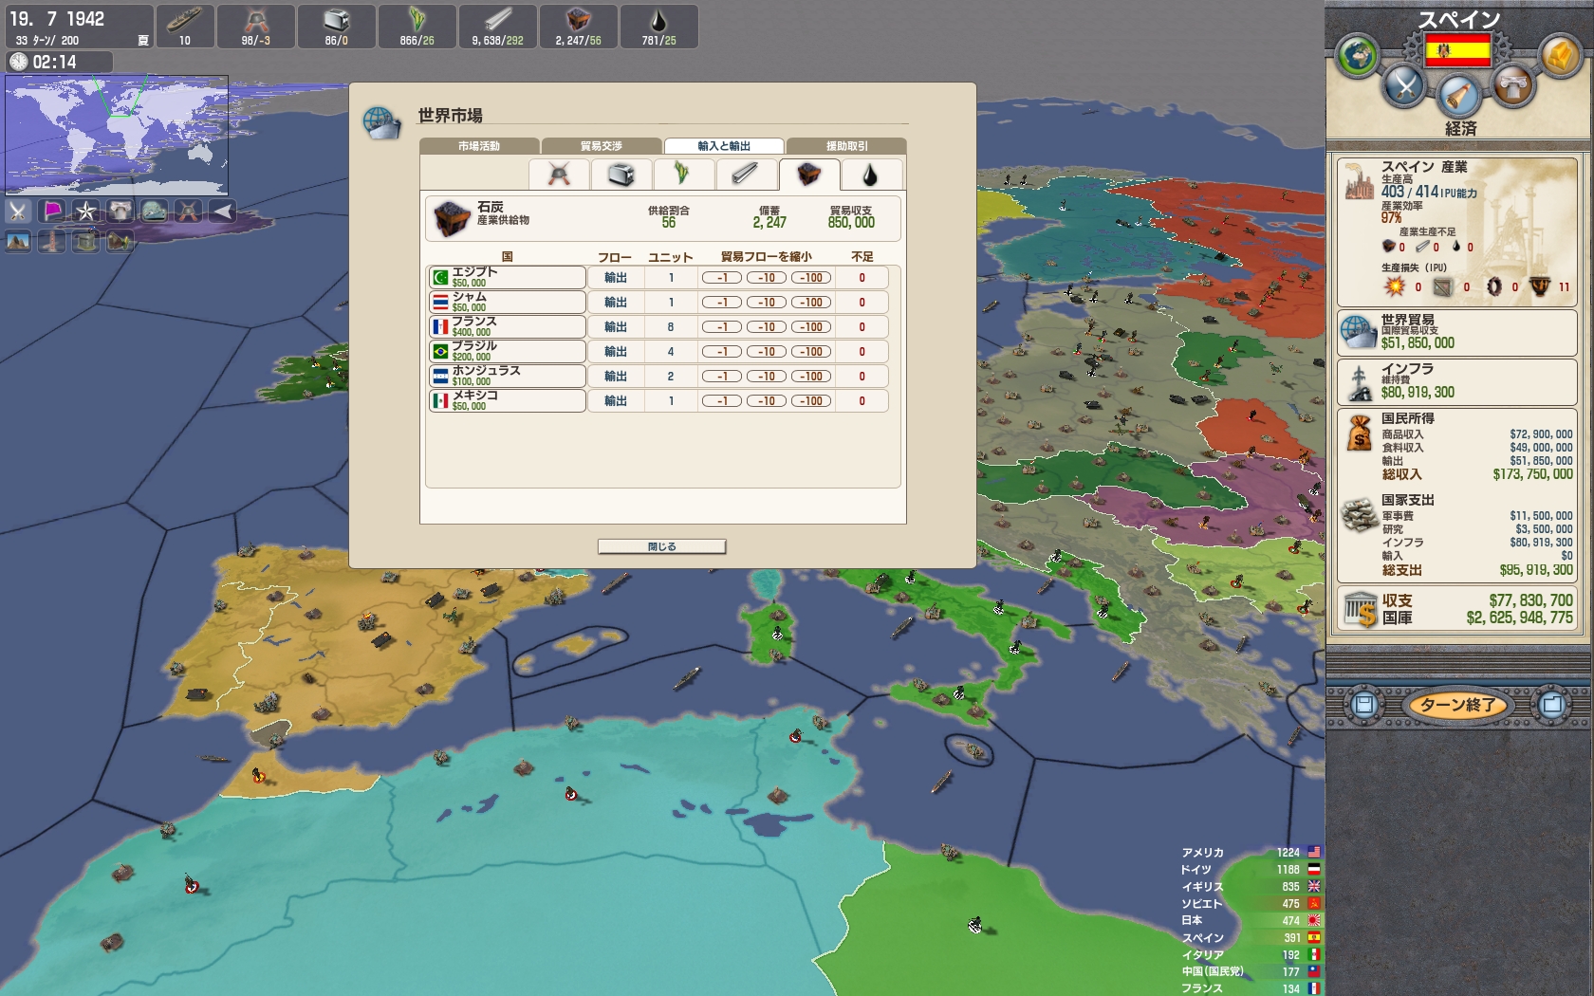This screenshot has height=996, width=1594.
Task: Click the 閉じる close button
Action: (661, 546)
